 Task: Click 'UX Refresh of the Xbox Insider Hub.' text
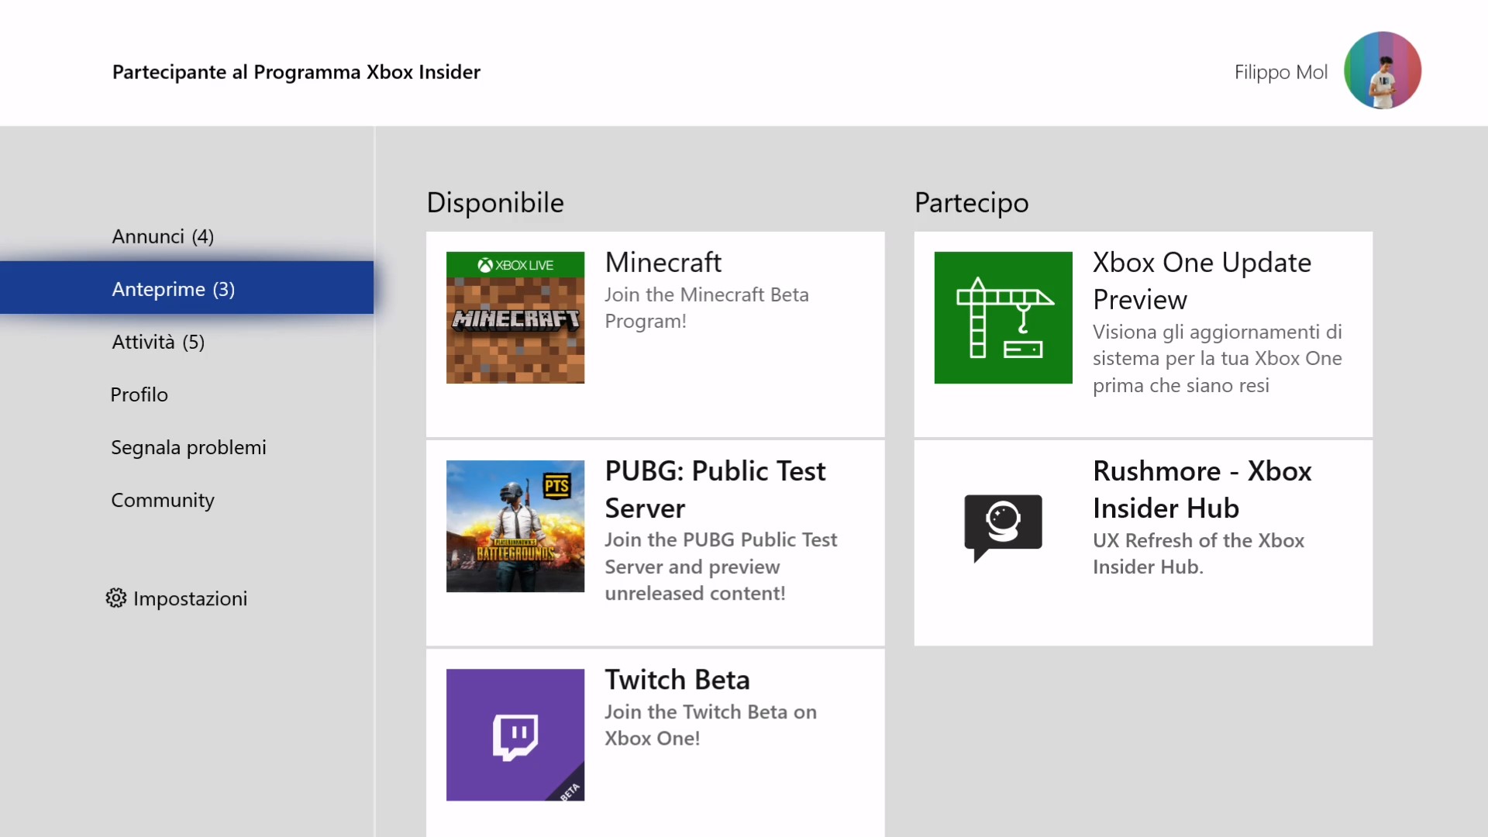coord(1198,553)
